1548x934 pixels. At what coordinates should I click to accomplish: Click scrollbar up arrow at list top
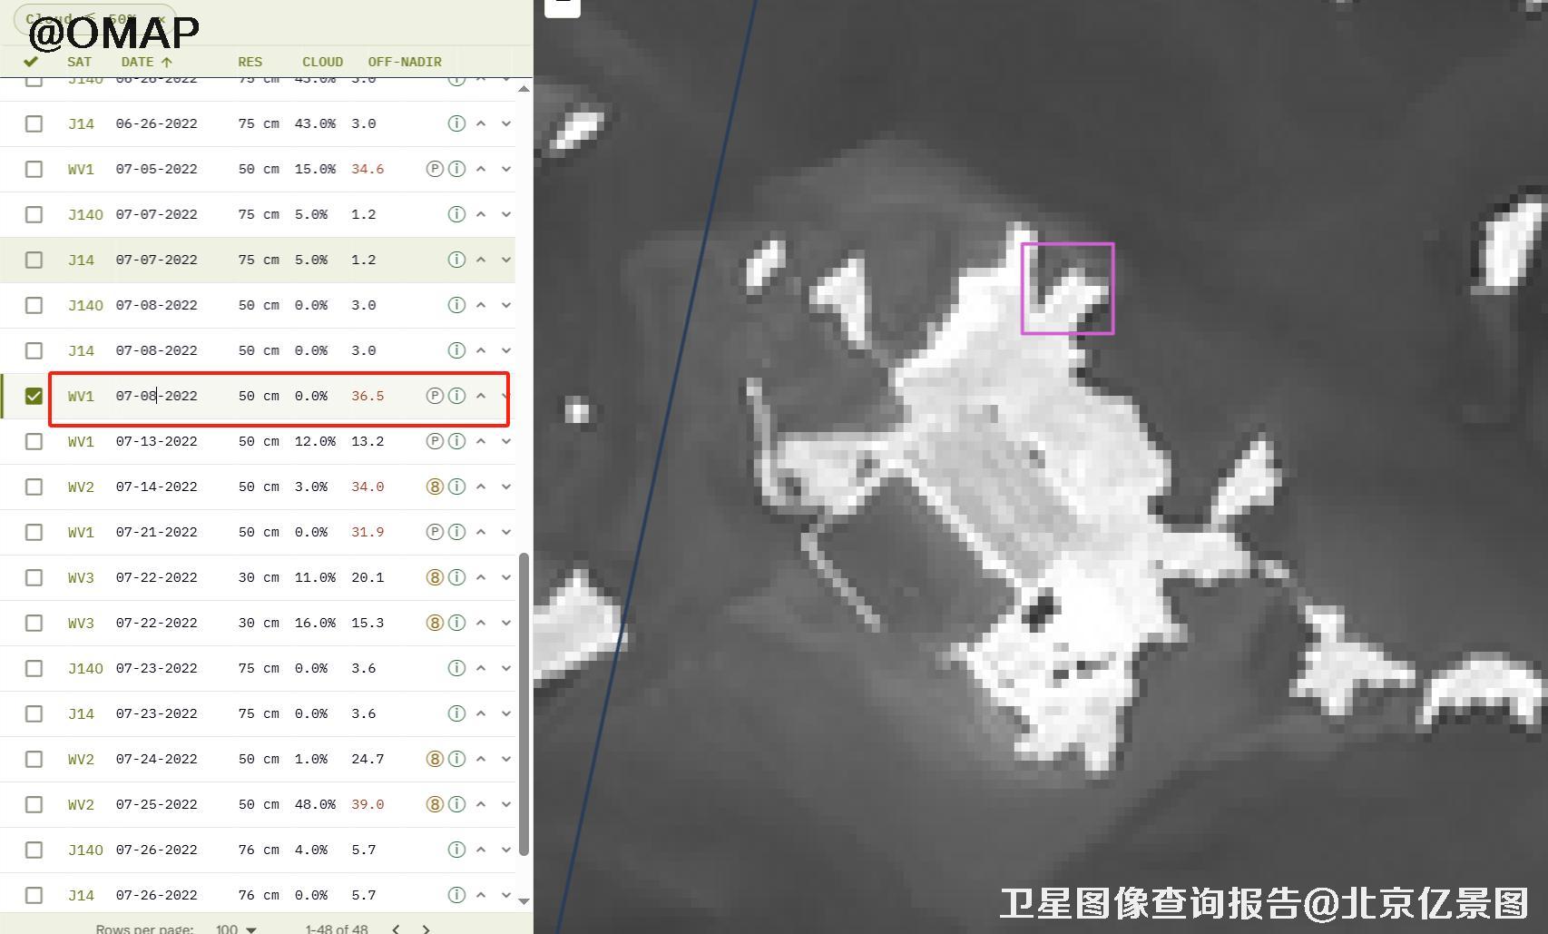tap(524, 89)
